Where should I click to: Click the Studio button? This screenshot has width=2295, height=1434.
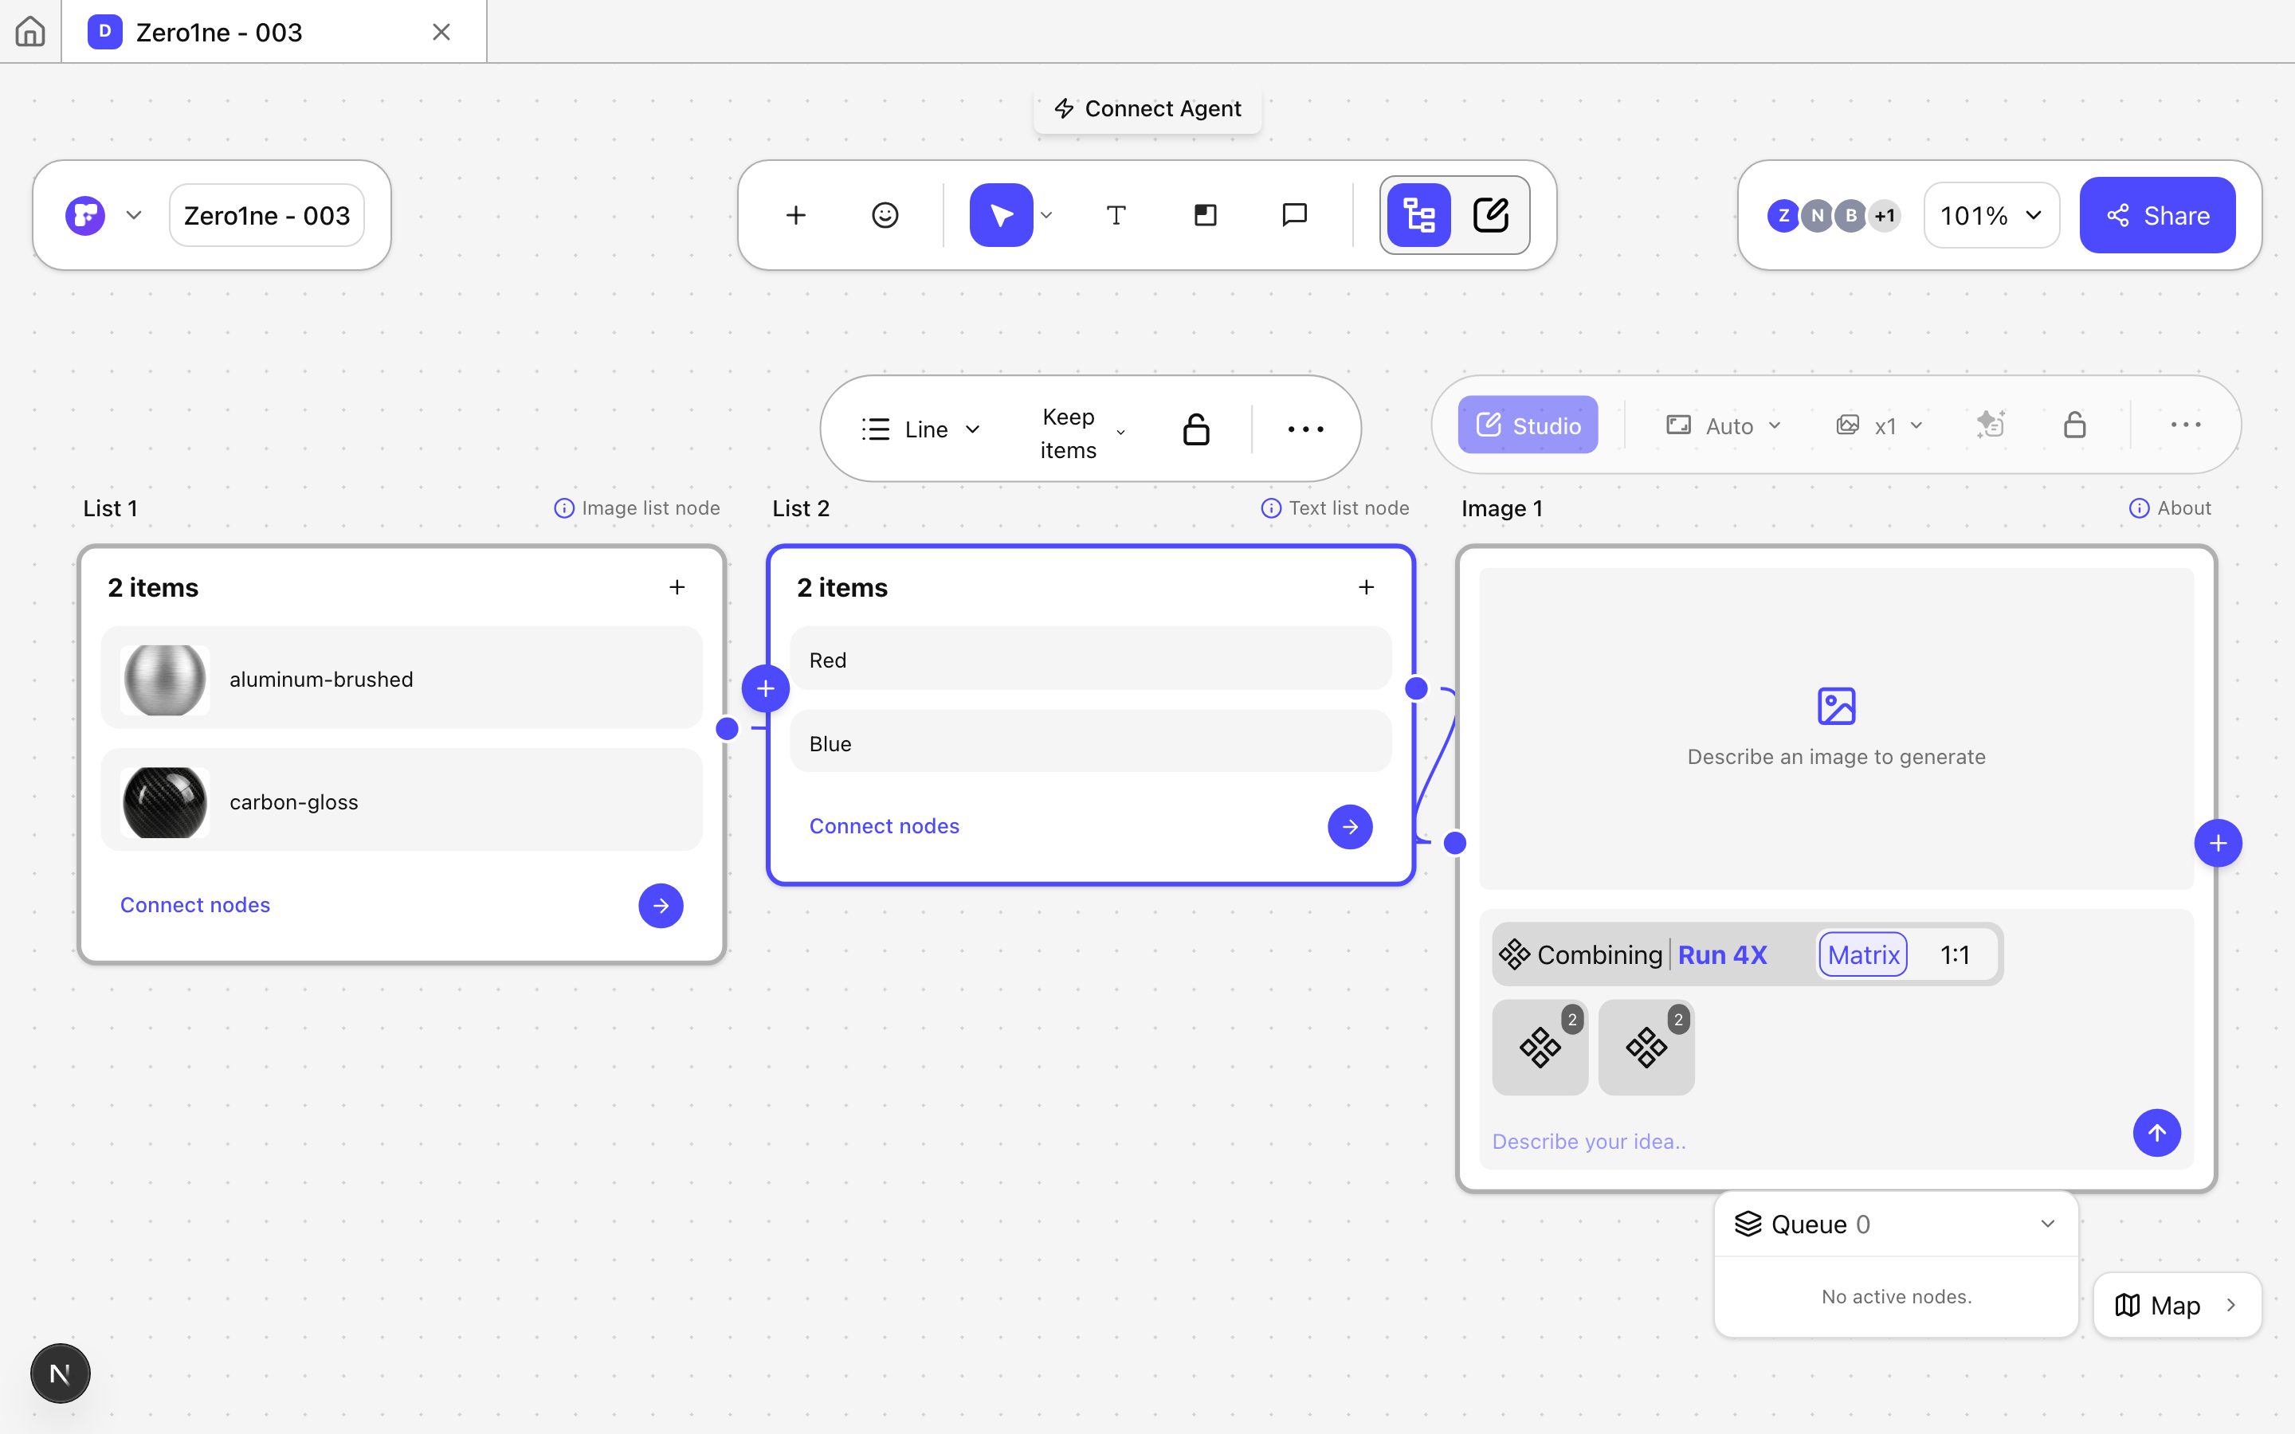(1528, 425)
